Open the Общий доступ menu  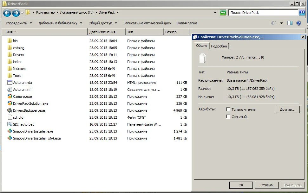tap(103, 23)
